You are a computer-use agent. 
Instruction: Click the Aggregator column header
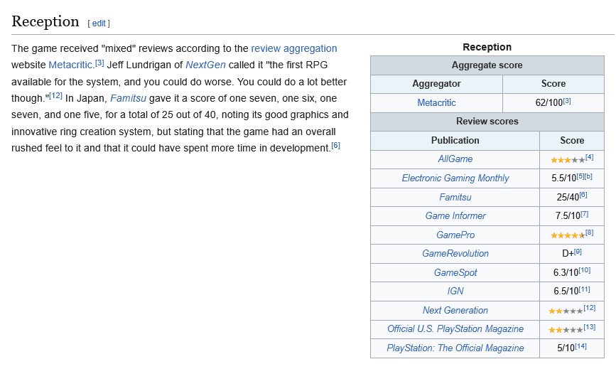(436, 84)
